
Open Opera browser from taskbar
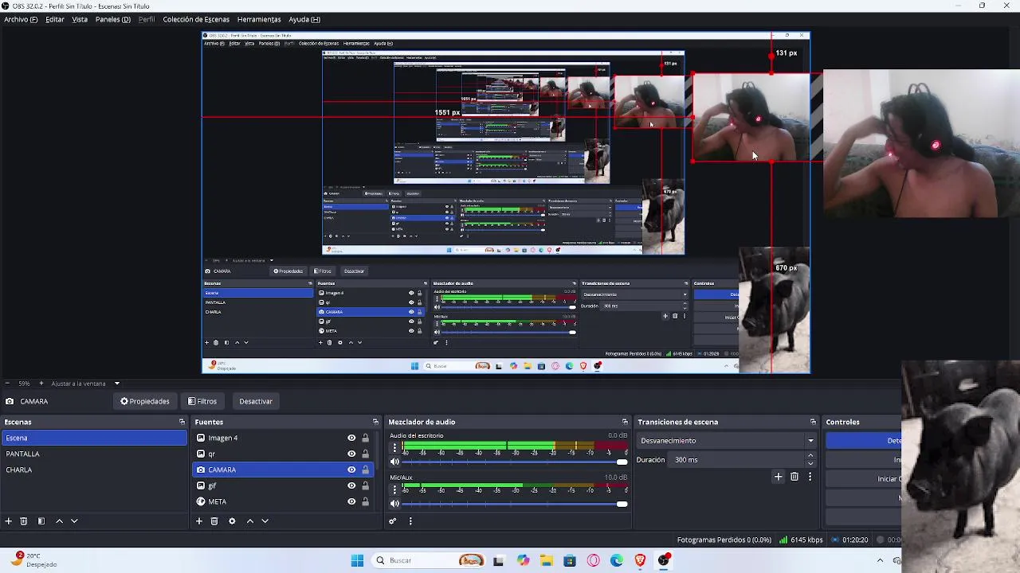pos(593,560)
